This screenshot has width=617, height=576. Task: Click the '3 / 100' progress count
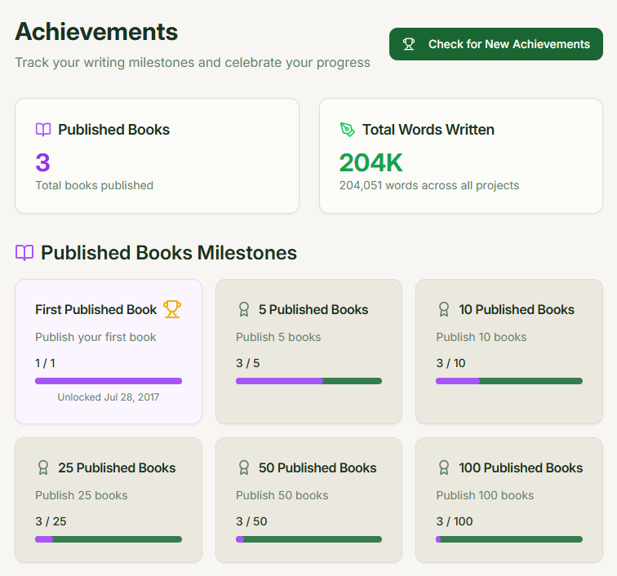click(455, 521)
